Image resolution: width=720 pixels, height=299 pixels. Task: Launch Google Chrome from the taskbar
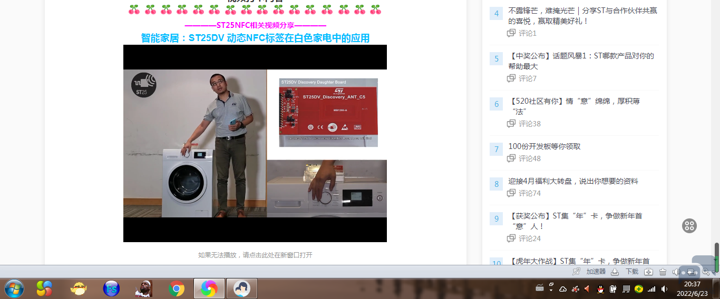pos(177,288)
